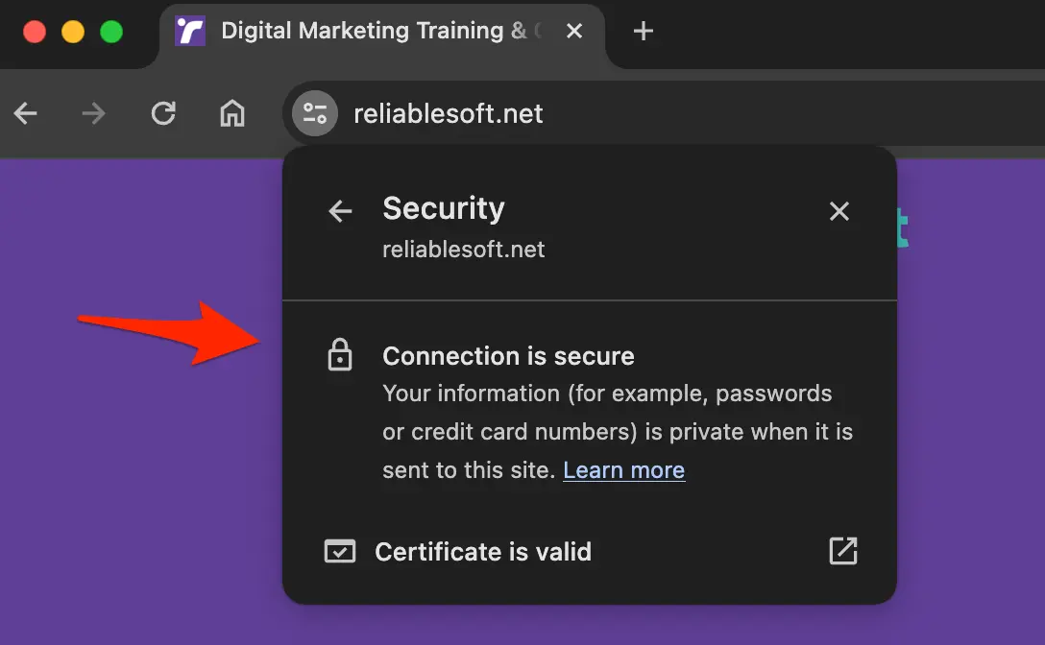Click the certificate icon in the popup

(340, 552)
